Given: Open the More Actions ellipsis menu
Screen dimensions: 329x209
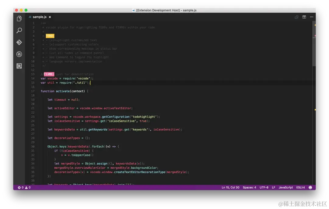Looking at the screenshot, I should point(312,17).
